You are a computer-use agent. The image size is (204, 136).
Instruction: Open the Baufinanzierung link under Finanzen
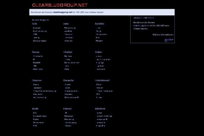(x=40, y=97)
